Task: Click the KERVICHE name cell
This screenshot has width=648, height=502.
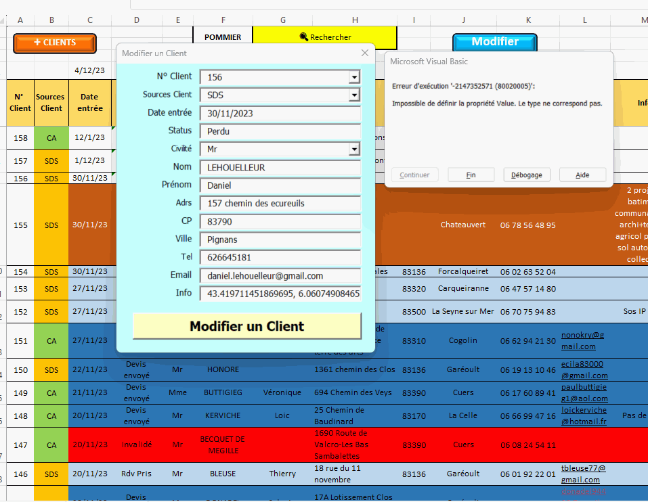Action: pyautogui.click(x=223, y=415)
